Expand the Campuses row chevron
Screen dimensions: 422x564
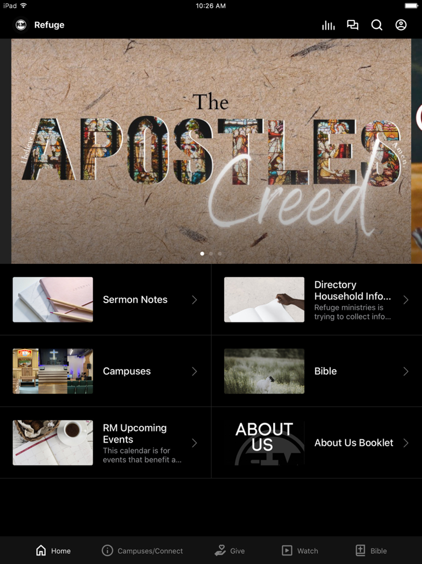pos(194,371)
